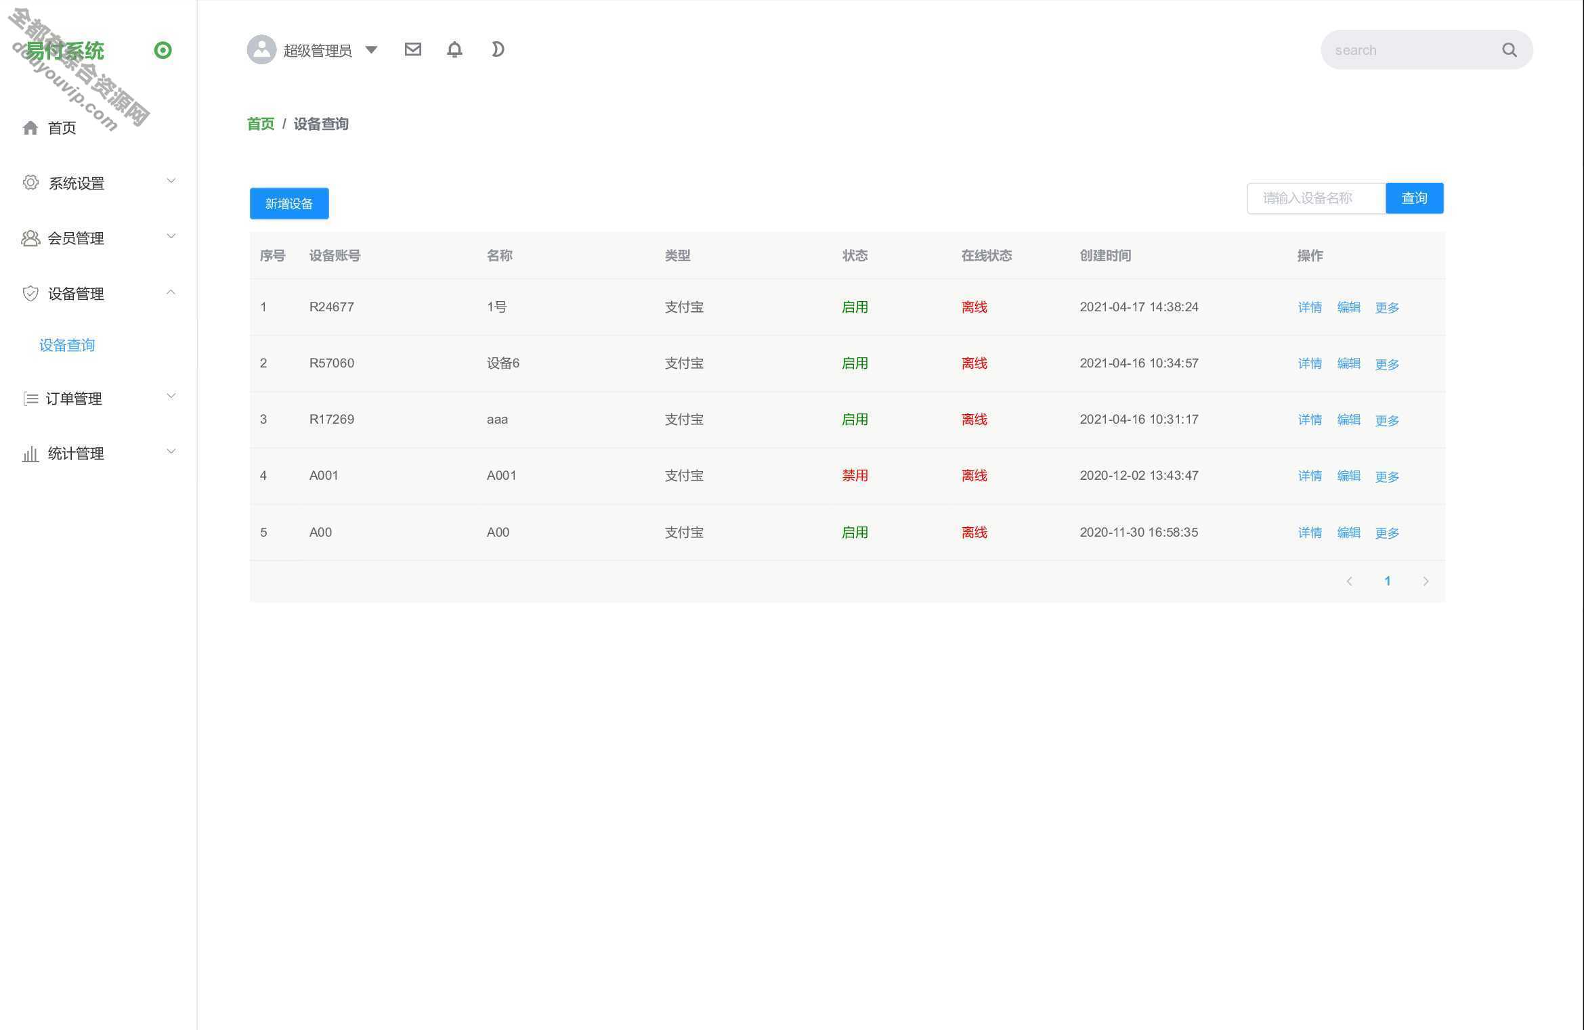The width and height of the screenshot is (1584, 1030).
Task: Click the green circle icon beside the logo
Action: click(x=163, y=50)
